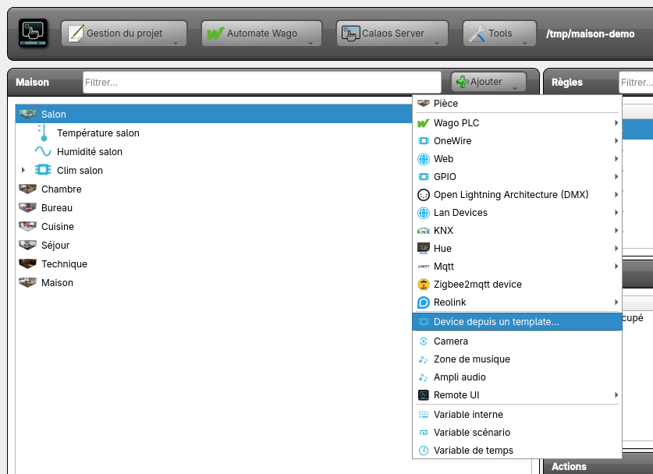Click the Maison filter input field
The height and width of the screenshot is (474, 653).
click(262, 83)
